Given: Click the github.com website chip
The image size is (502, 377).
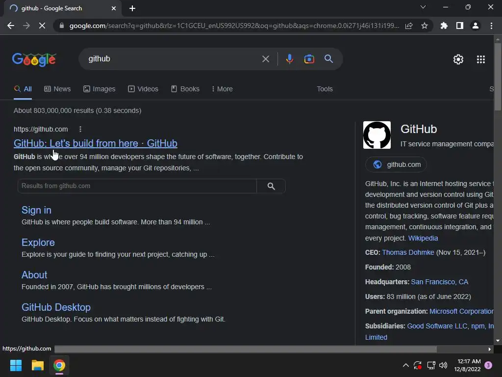Looking at the screenshot, I should pyautogui.click(x=396, y=164).
